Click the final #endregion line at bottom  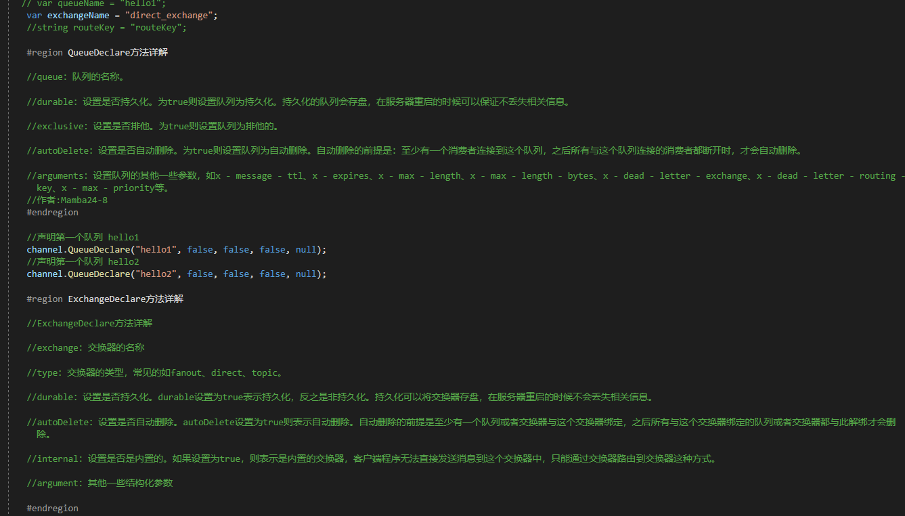53,508
